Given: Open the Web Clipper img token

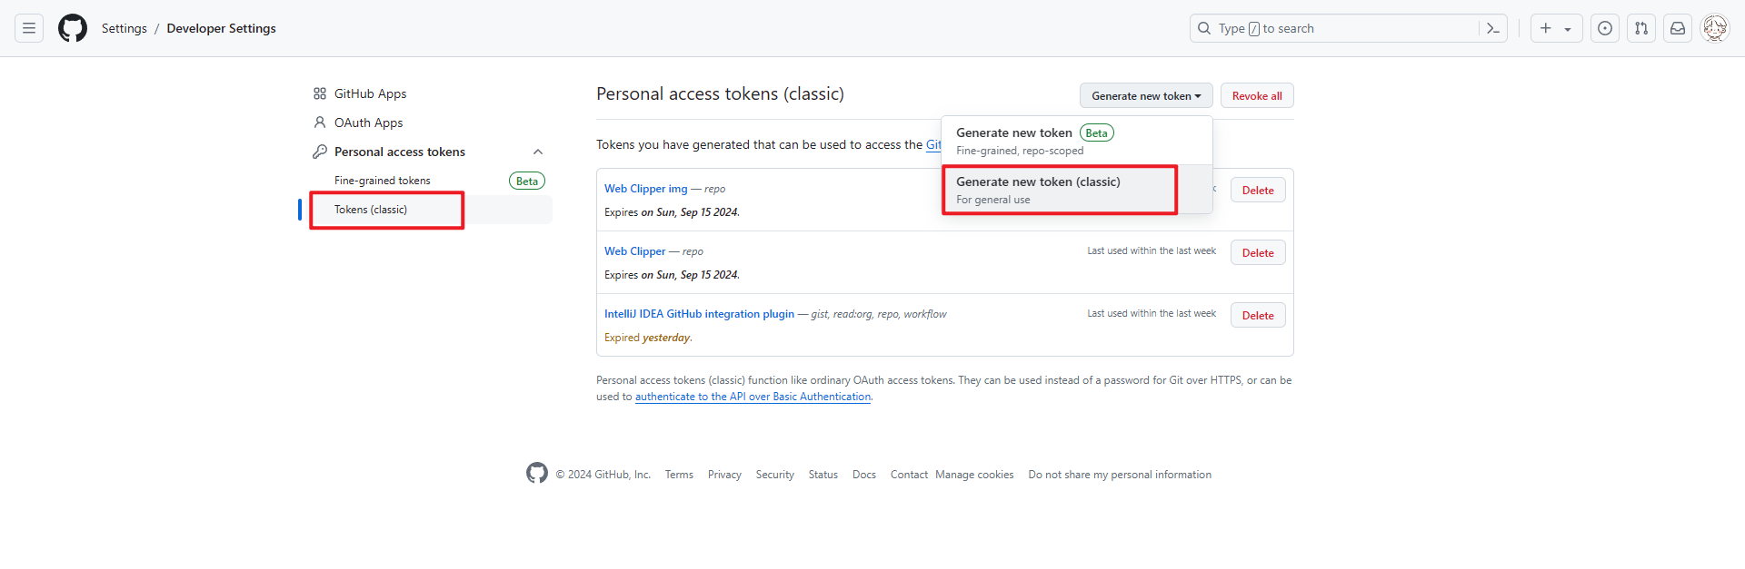Looking at the screenshot, I should point(646,189).
